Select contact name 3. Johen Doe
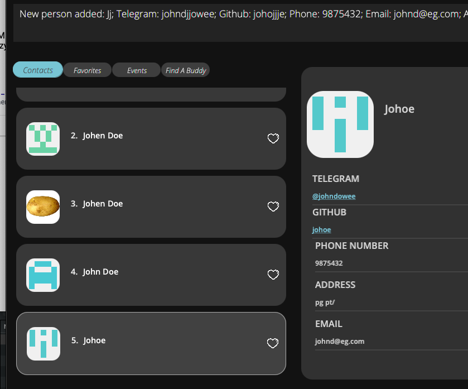Screen dimensions: 468x389 click(97, 204)
